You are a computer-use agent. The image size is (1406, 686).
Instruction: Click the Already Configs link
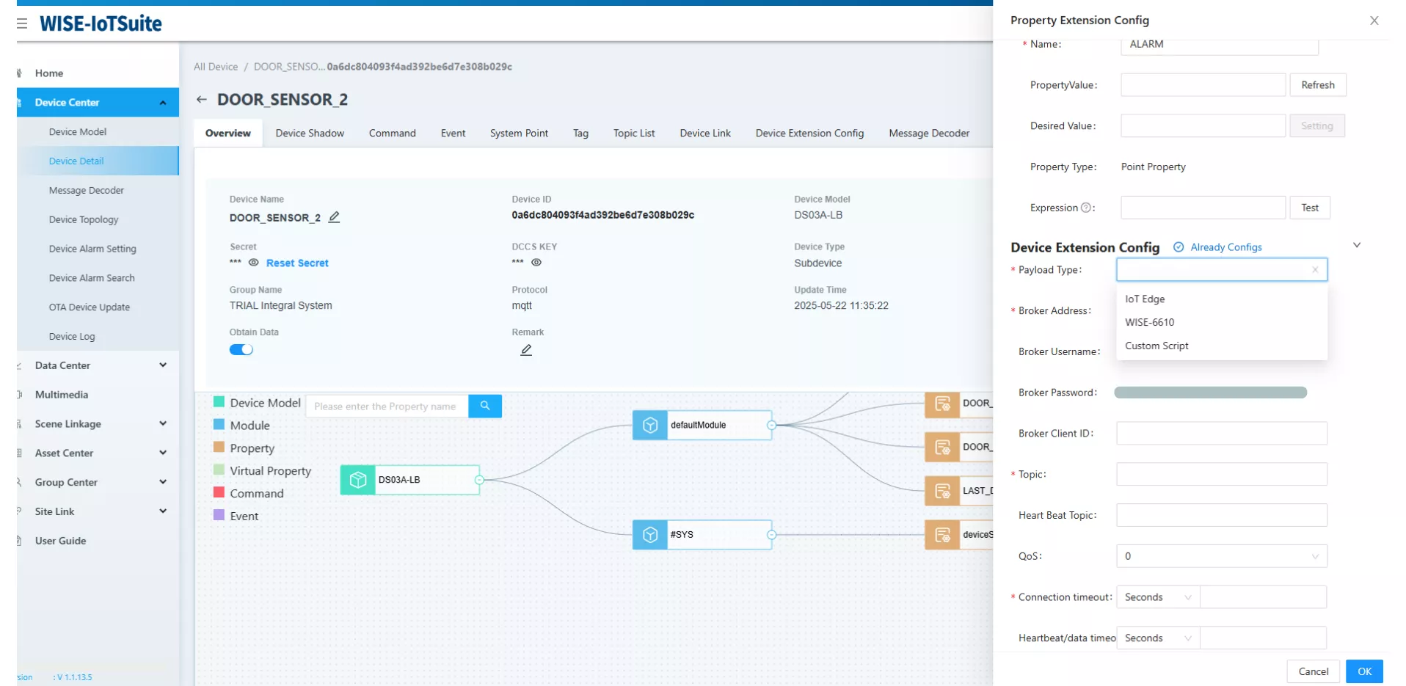pos(1226,247)
